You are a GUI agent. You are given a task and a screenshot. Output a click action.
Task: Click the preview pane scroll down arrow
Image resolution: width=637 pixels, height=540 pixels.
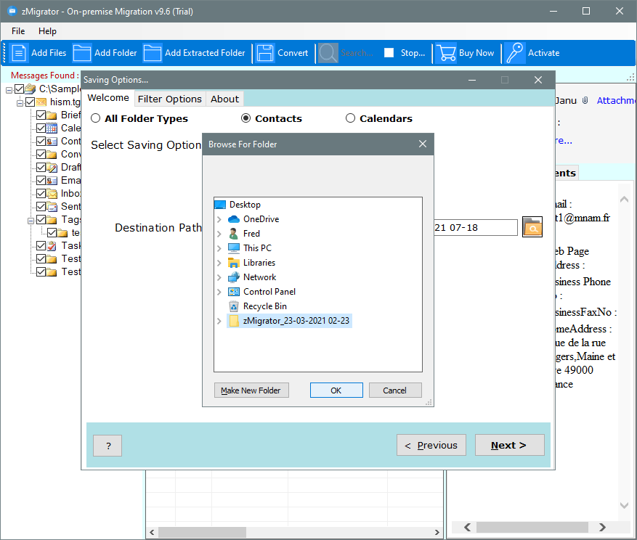click(624, 505)
